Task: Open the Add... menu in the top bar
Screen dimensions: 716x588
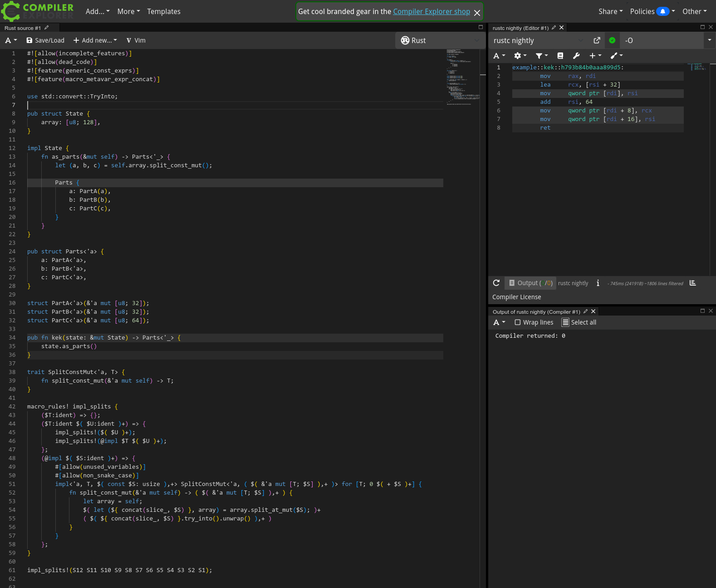Action: pos(98,11)
